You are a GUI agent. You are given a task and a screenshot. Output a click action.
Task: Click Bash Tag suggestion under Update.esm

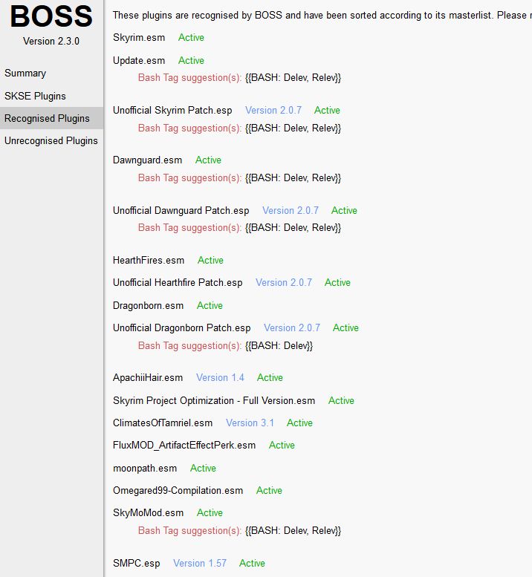pos(239,78)
